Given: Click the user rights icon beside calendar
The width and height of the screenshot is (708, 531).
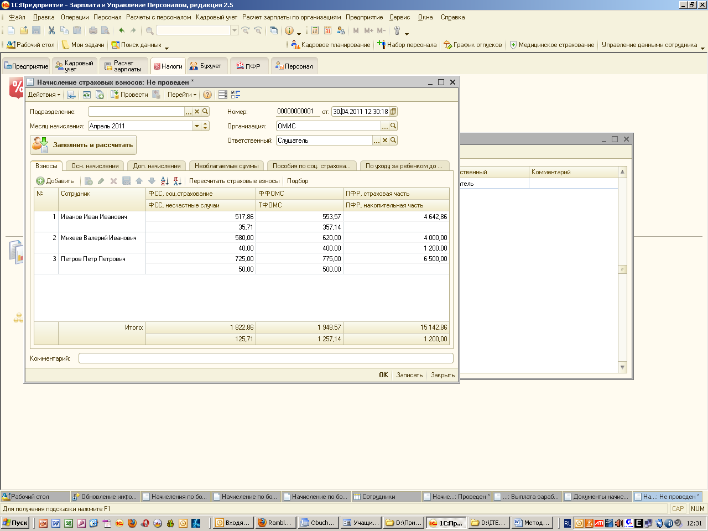Looking at the screenshot, I should point(340,30).
